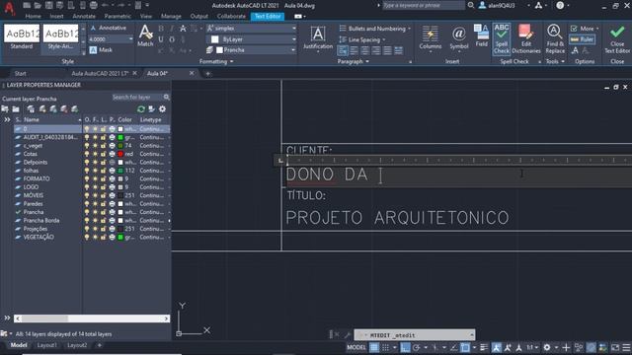632x355 pixels.
Task: Click the layer manager horizontal scrollbar
Action: 92,319
